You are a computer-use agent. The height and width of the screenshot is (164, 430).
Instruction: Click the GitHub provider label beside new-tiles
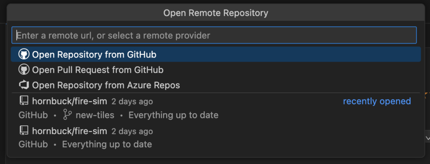coord(33,115)
